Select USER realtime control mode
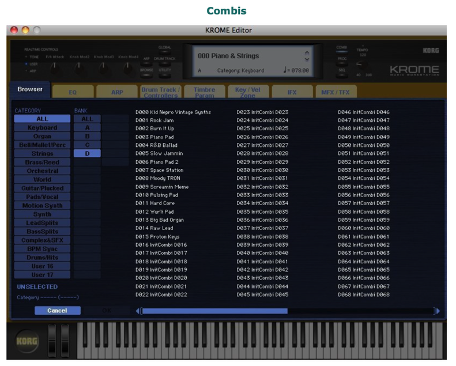Viewport: 456px width, 366px height. tap(32, 64)
